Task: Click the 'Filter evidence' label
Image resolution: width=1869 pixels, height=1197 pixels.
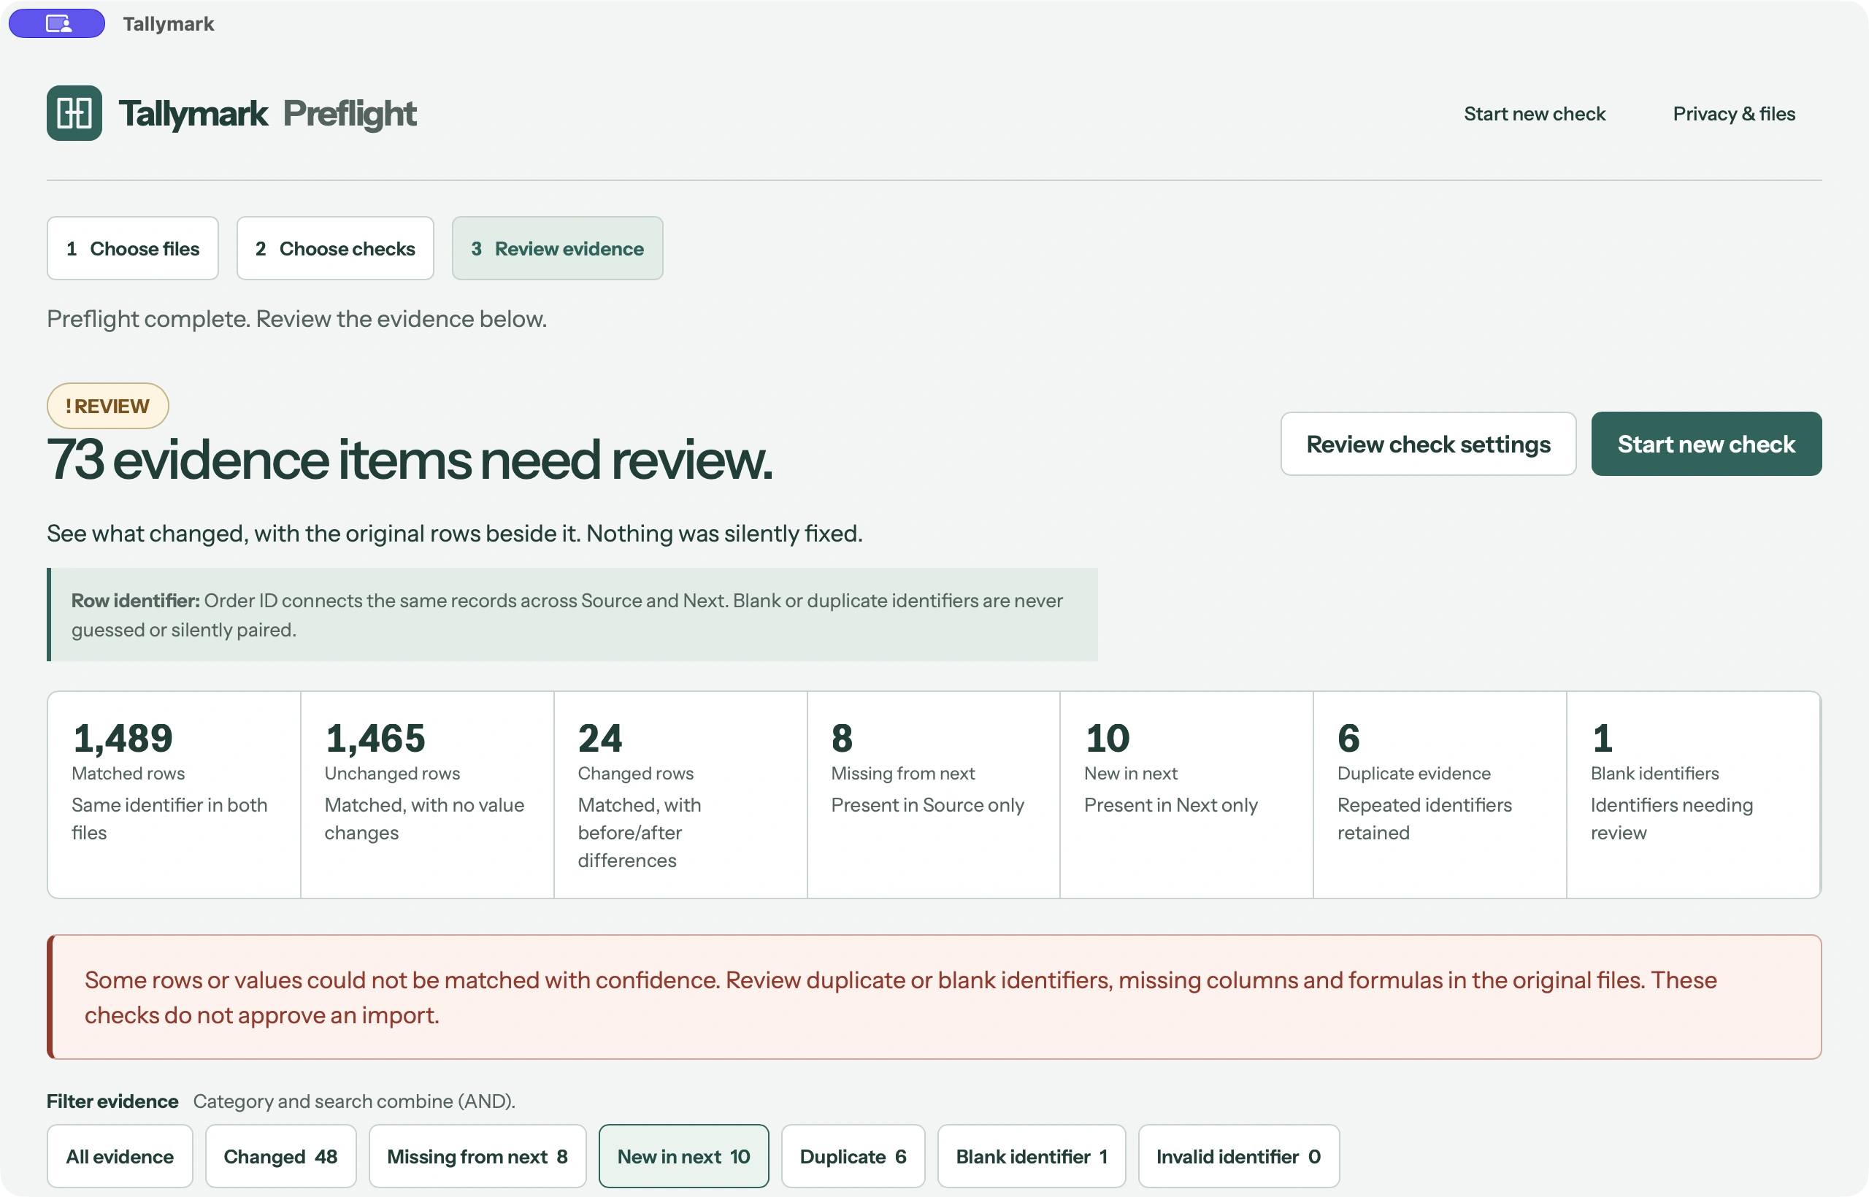Action: 112,1101
